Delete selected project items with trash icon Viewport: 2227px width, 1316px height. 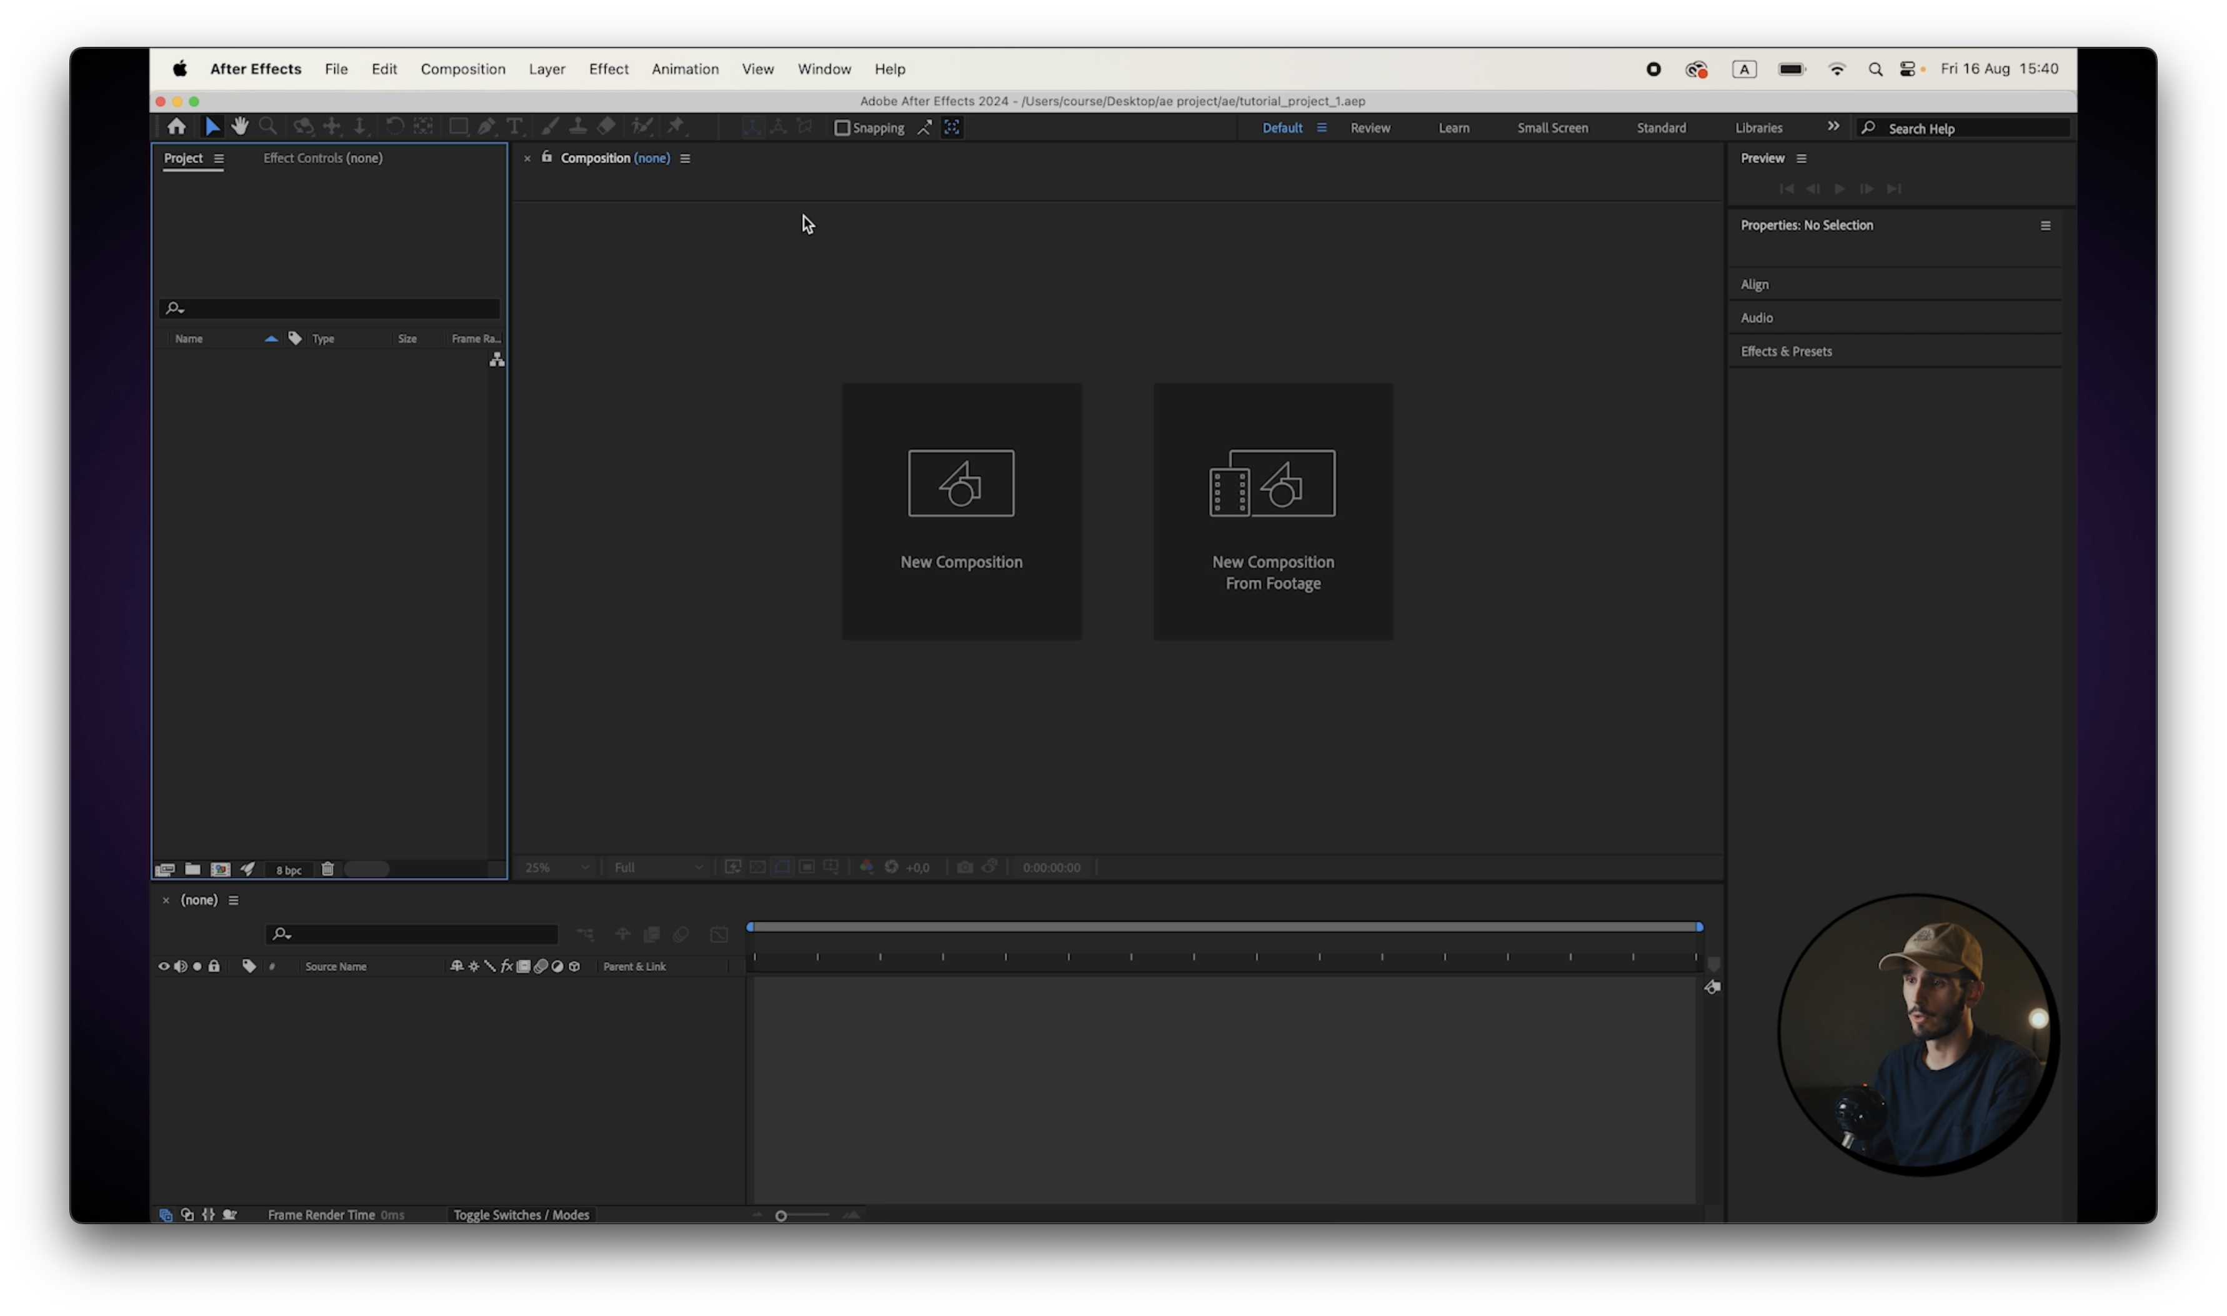point(327,869)
